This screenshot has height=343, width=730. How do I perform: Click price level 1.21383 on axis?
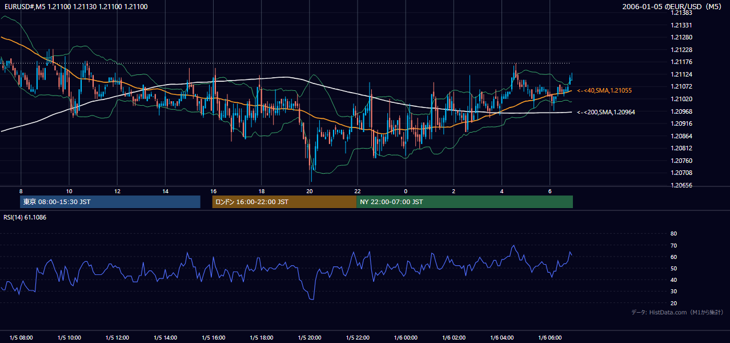click(681, 13)
